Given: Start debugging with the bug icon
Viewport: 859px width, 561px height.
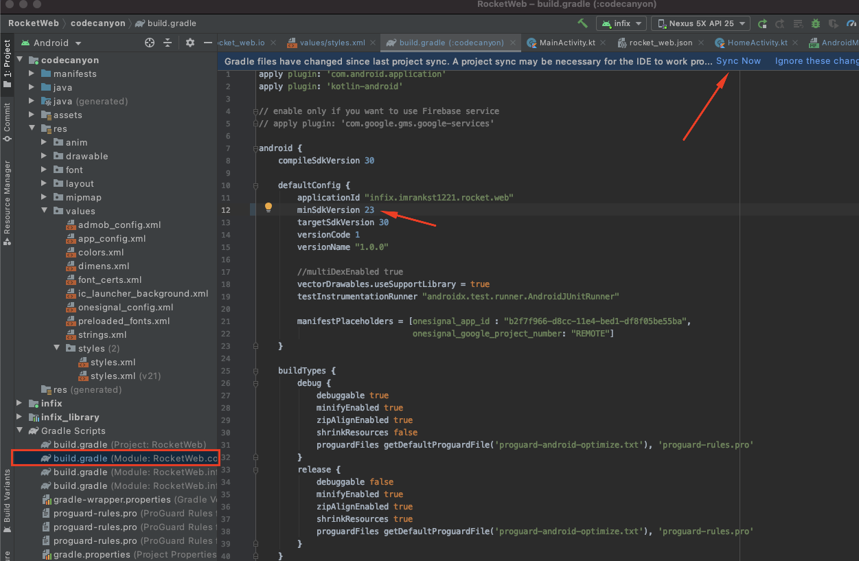Looking at the screenshot, I should coord(814,23).
